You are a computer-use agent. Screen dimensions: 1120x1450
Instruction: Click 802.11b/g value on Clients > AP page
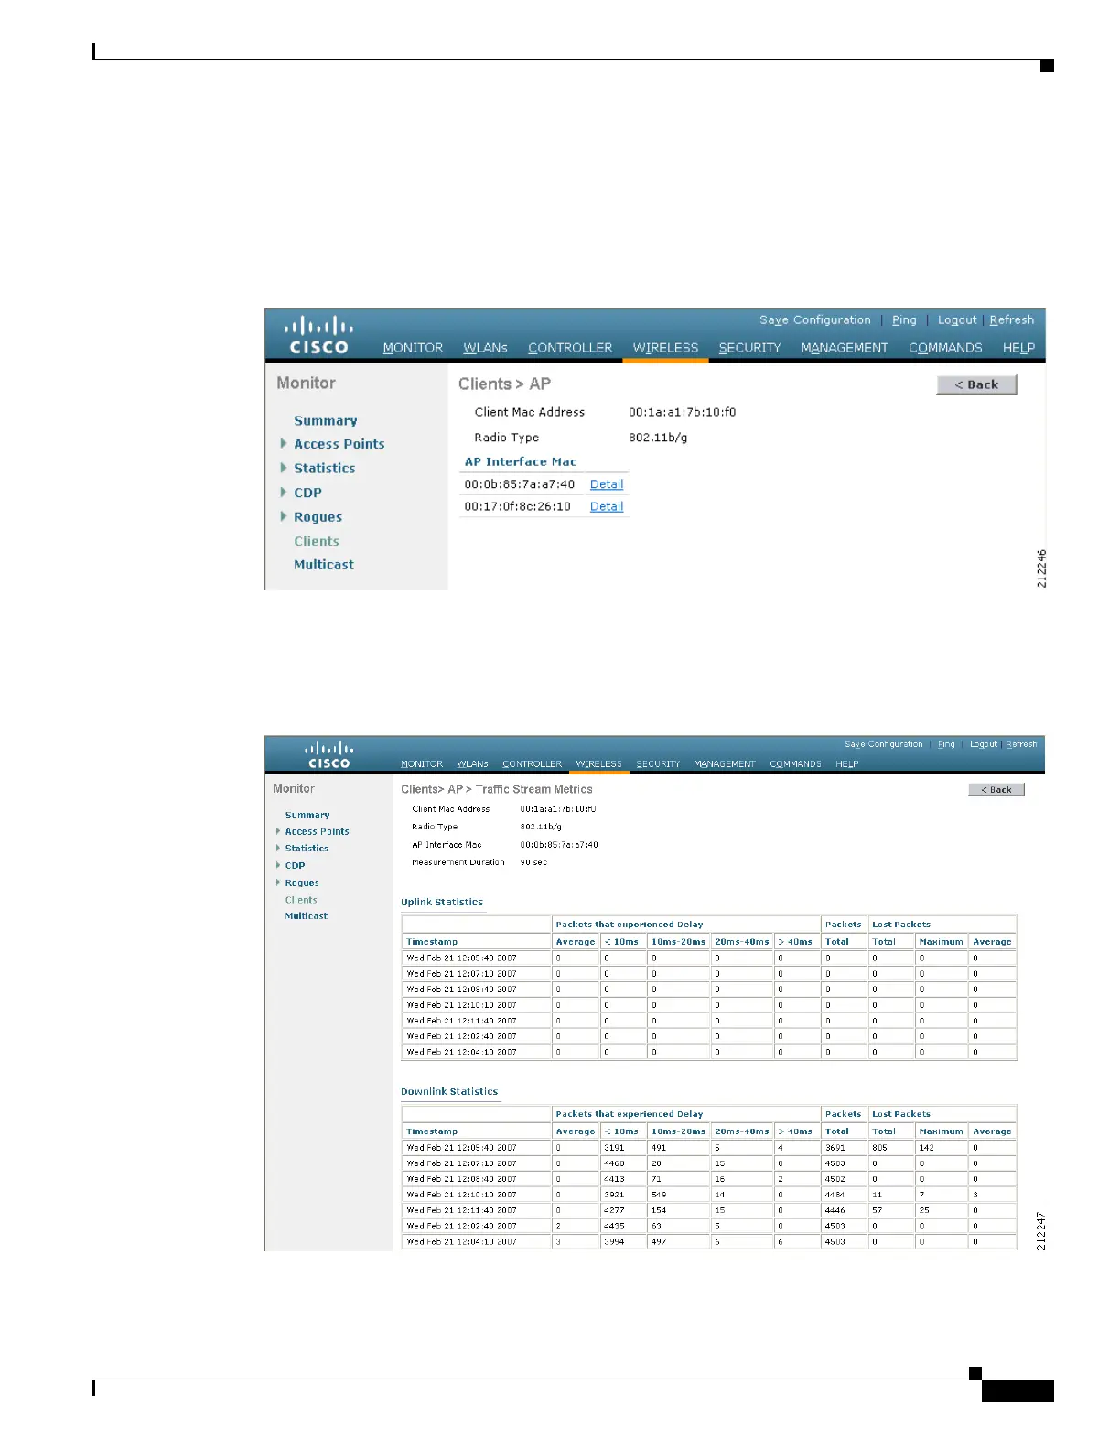[x=658, y=438]
